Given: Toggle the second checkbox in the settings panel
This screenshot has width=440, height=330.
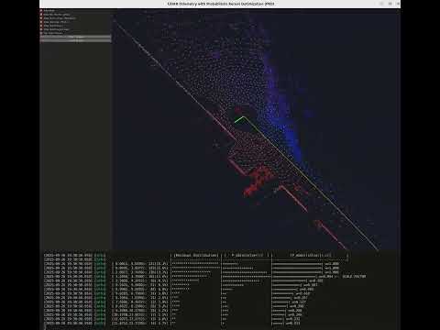Looking at the screenshot, I should pos(41,15).
